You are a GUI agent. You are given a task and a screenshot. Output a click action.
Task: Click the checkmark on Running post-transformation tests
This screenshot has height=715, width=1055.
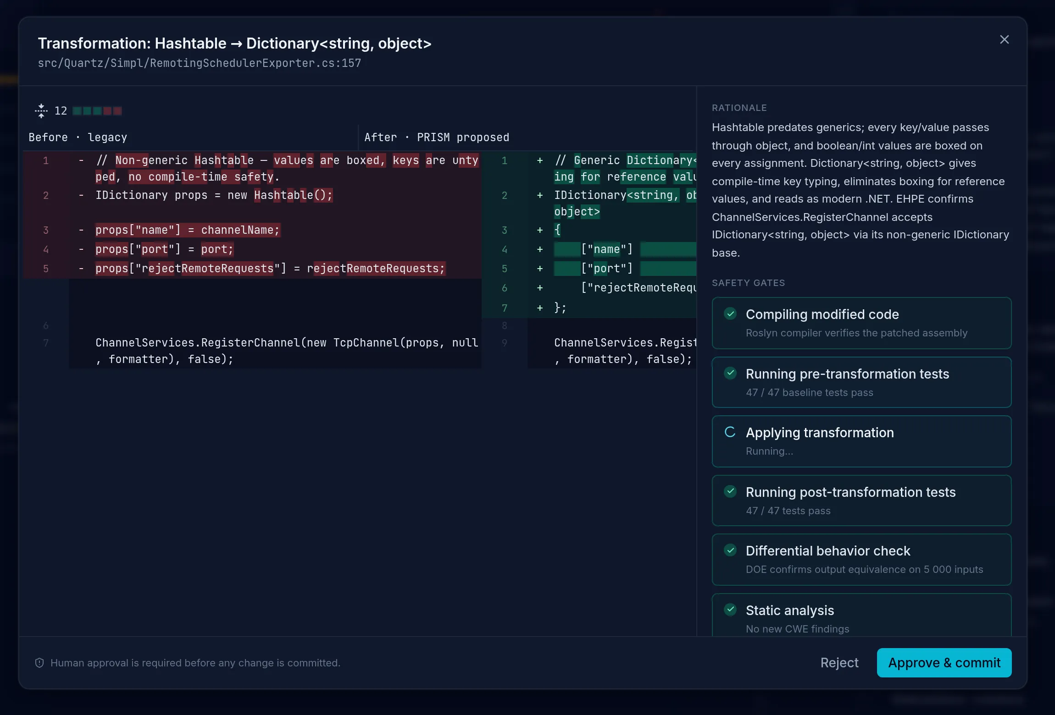point(730,492)
